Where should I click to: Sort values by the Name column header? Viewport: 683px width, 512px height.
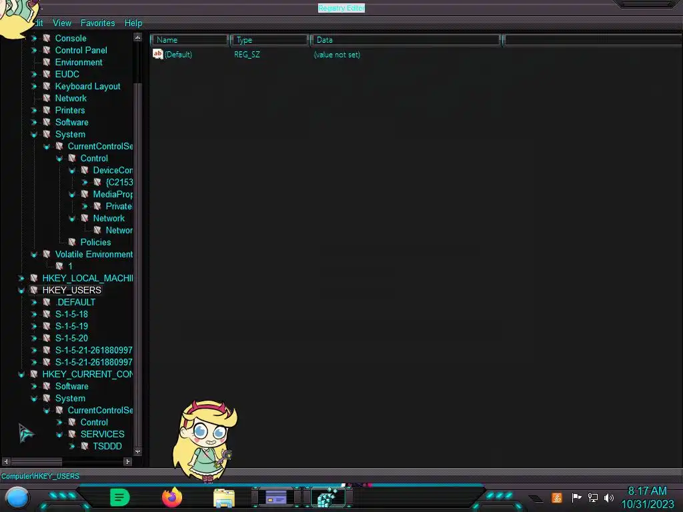point(189,40)
